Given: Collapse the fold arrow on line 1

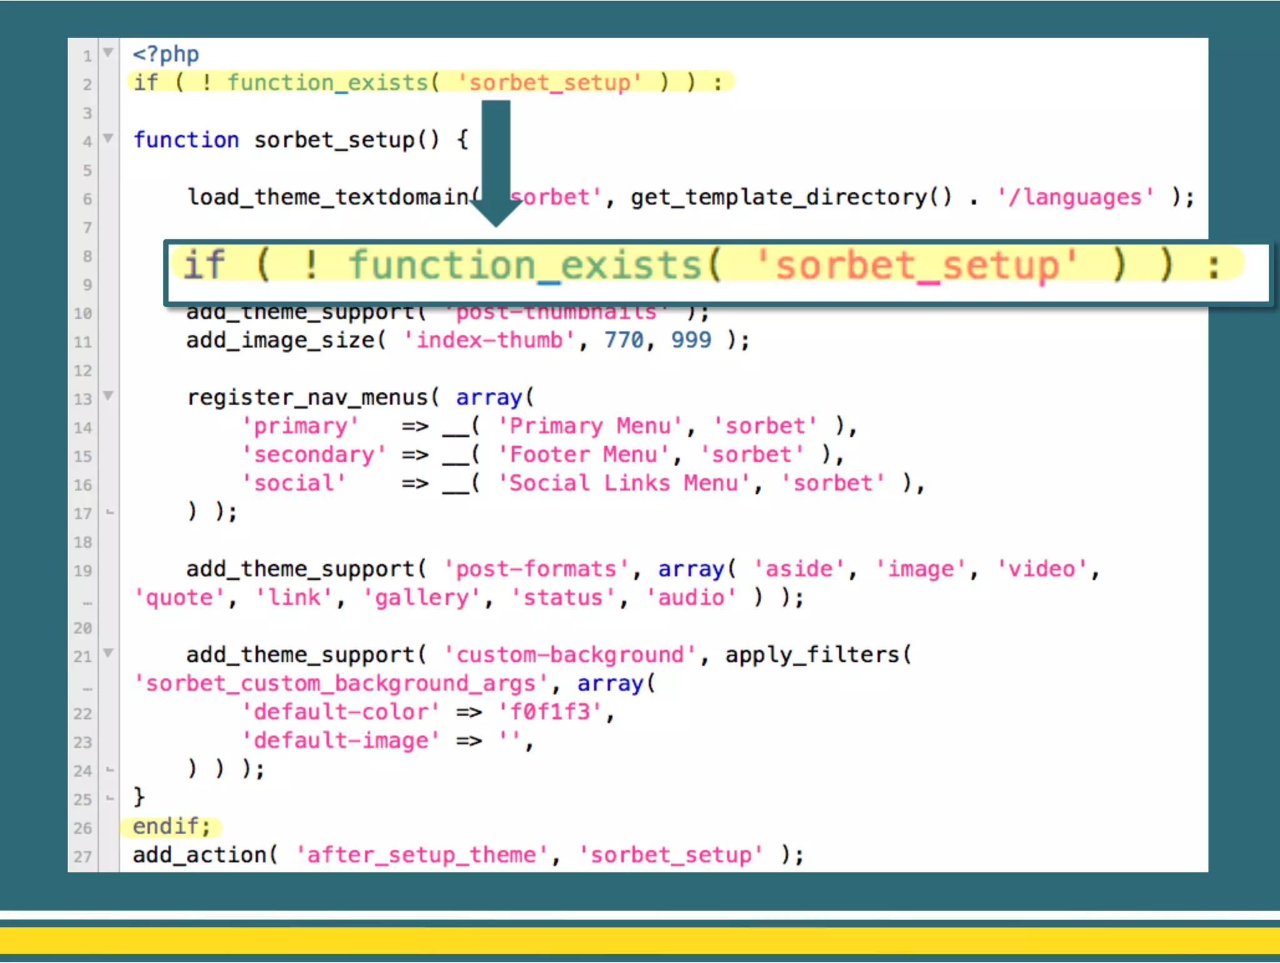Looking at the screenshot, I should [x=108, y=52].
